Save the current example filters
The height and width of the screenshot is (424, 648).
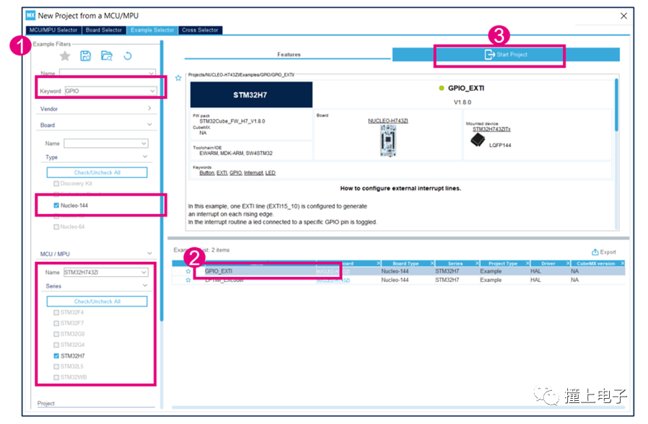[x=86, y=56]
